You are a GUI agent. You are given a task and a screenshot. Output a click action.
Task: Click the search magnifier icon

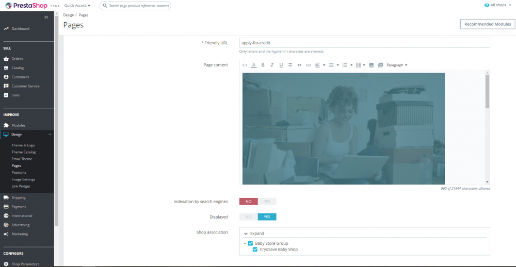coord(105,6)
